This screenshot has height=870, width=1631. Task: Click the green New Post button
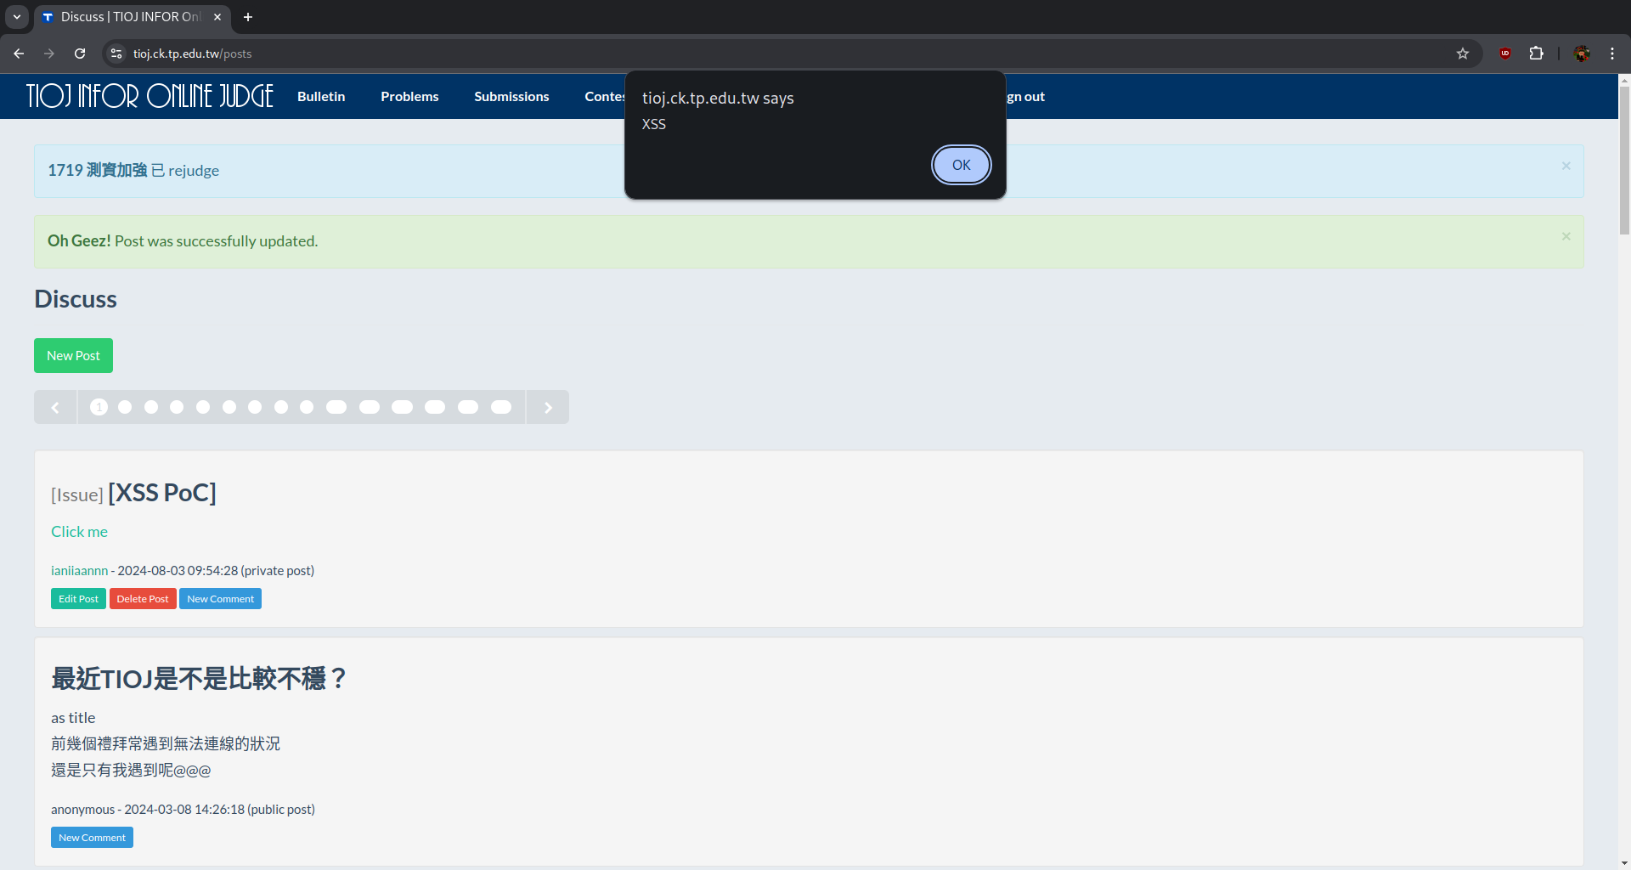[x=73, y=355]
